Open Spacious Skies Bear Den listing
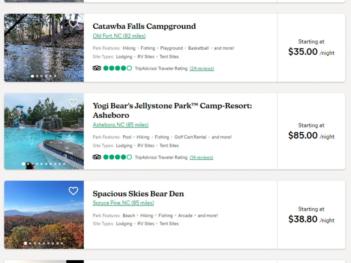This screenshot has height=263, width=351. coord(138,194)
